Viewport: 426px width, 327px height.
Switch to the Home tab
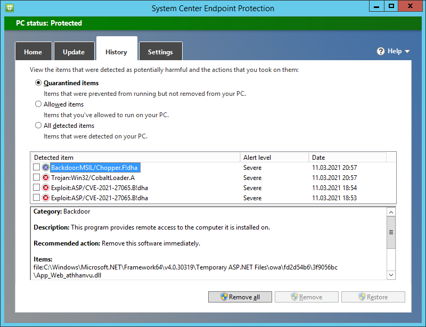pyautogui.click(x=33, y=51)
